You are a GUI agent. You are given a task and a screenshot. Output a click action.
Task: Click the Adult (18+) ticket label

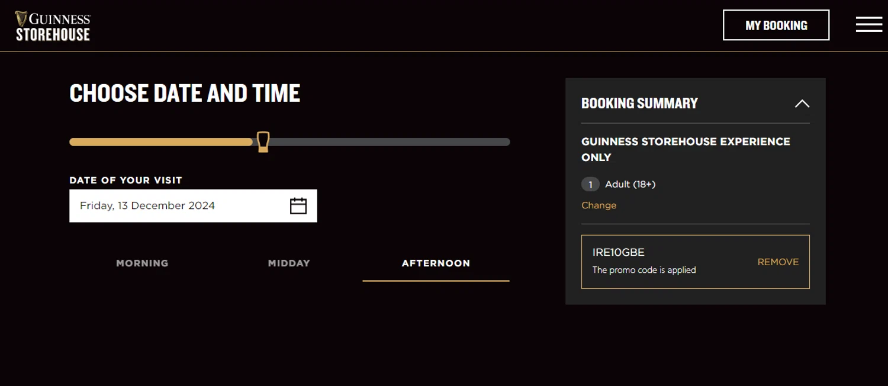[x=630, y=185]
